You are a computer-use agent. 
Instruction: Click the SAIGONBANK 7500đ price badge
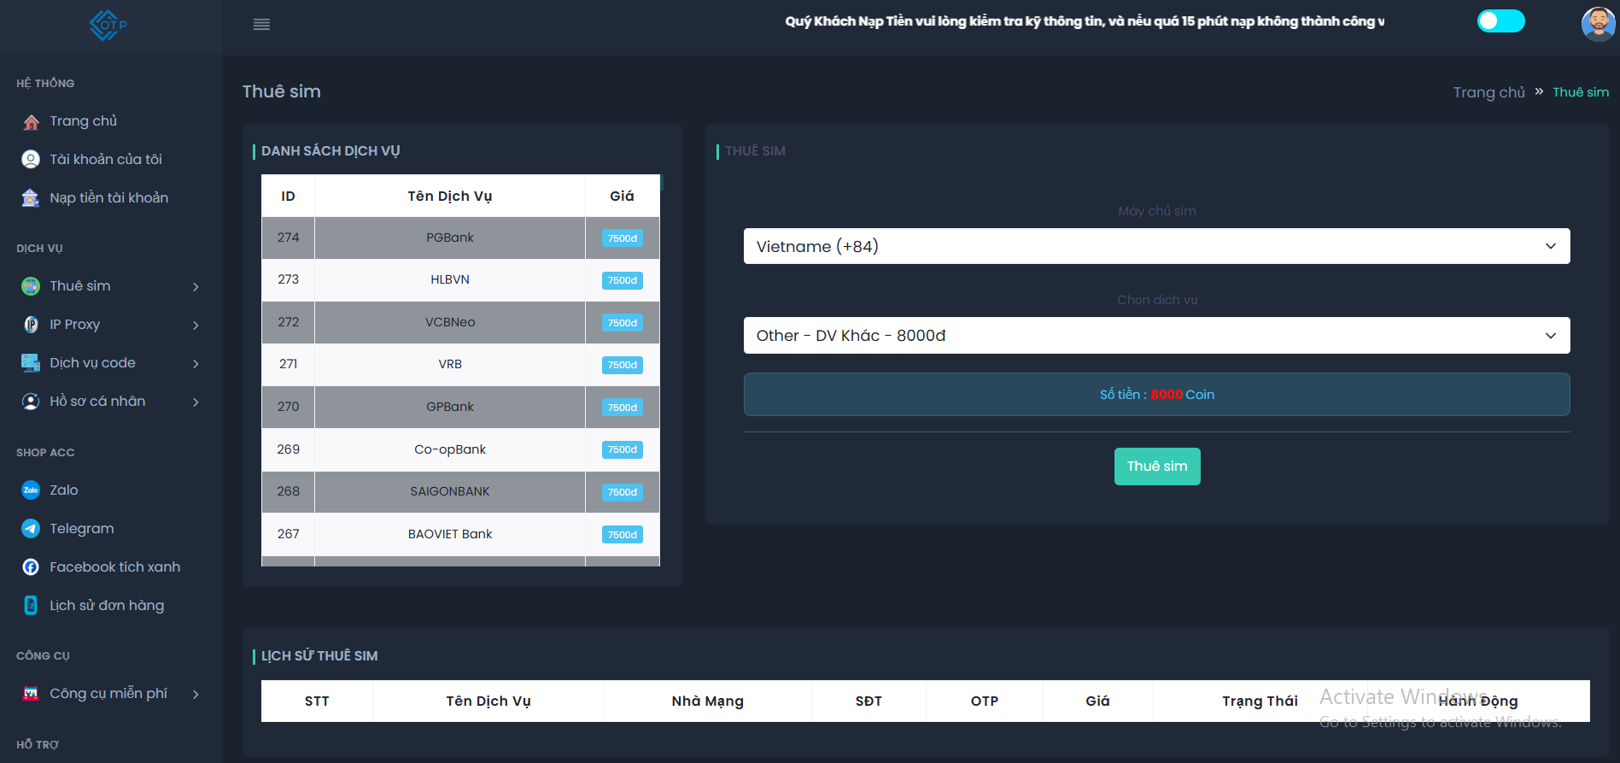click(623, 492)
